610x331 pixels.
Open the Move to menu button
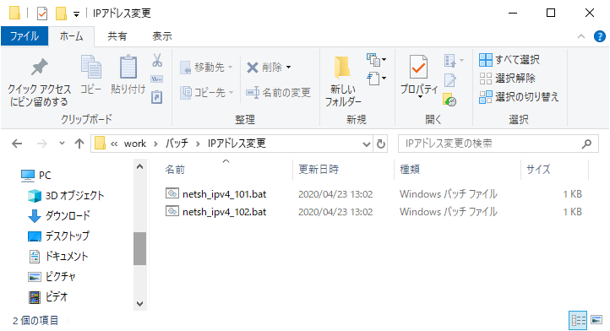point(206,68)
